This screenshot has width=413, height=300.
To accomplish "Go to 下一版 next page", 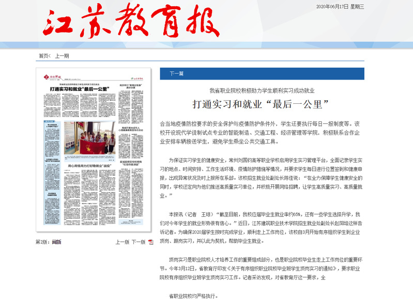I will coord(138,242).
